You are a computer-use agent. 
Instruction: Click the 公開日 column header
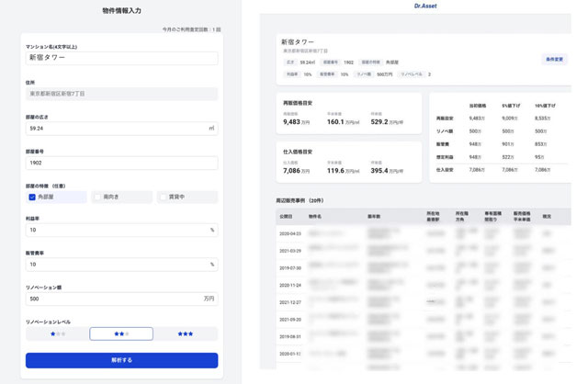[x=286, y=217]
